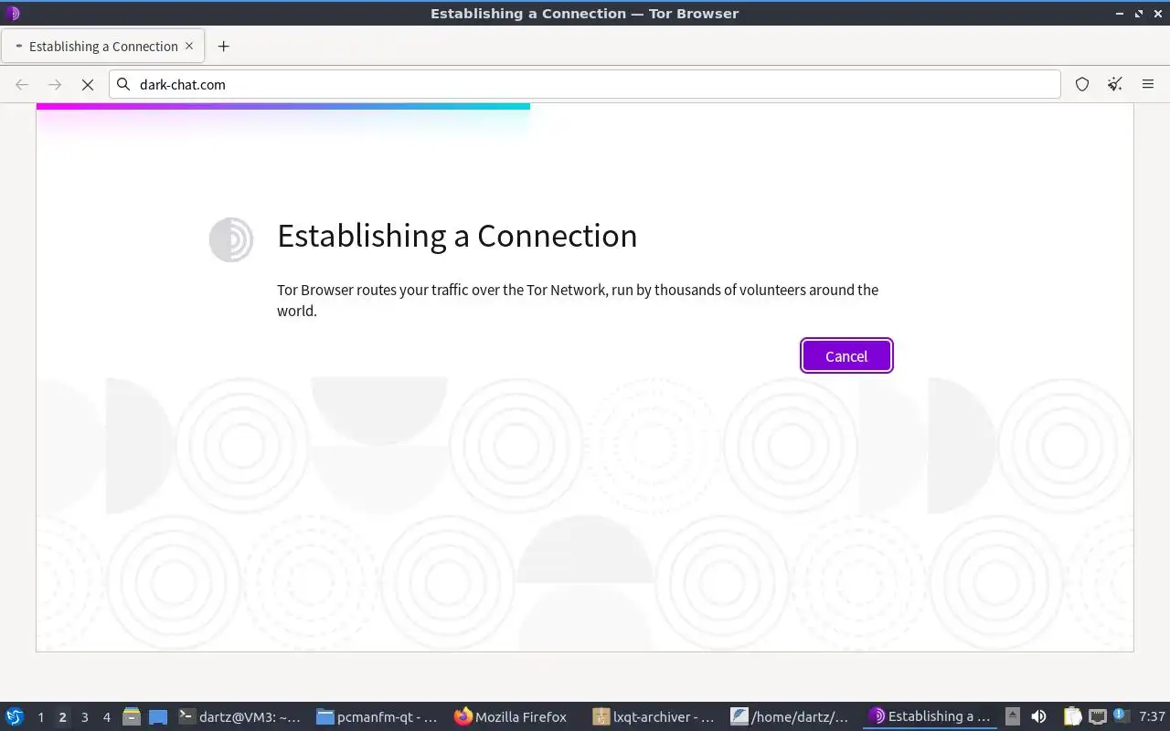1170x731 pixels.
Task: Switch to virtual desktop 1
Action: tap(40, 717)
